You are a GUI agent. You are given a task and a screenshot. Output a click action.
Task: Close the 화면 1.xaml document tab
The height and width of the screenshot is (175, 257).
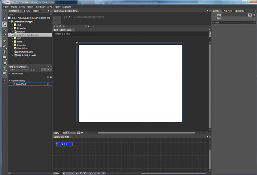click(x=73, y=30)
